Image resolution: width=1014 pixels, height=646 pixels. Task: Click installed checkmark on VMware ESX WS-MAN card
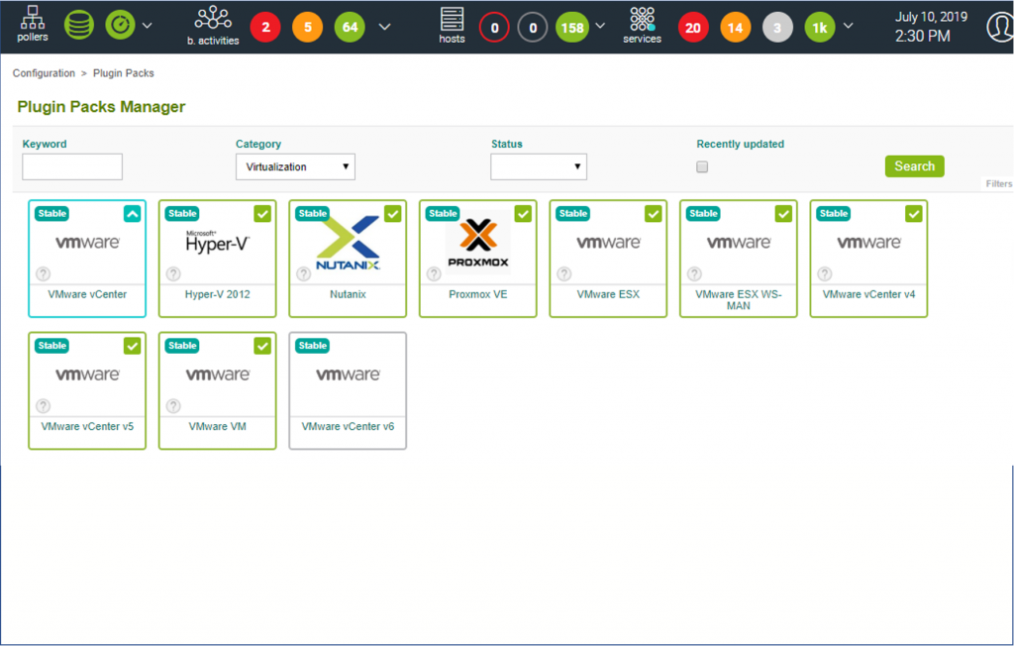tap(783, 214)
